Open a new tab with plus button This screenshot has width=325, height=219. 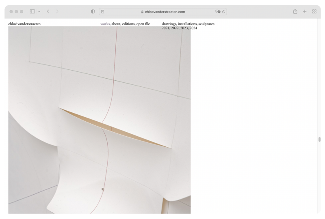pos(305,12)
